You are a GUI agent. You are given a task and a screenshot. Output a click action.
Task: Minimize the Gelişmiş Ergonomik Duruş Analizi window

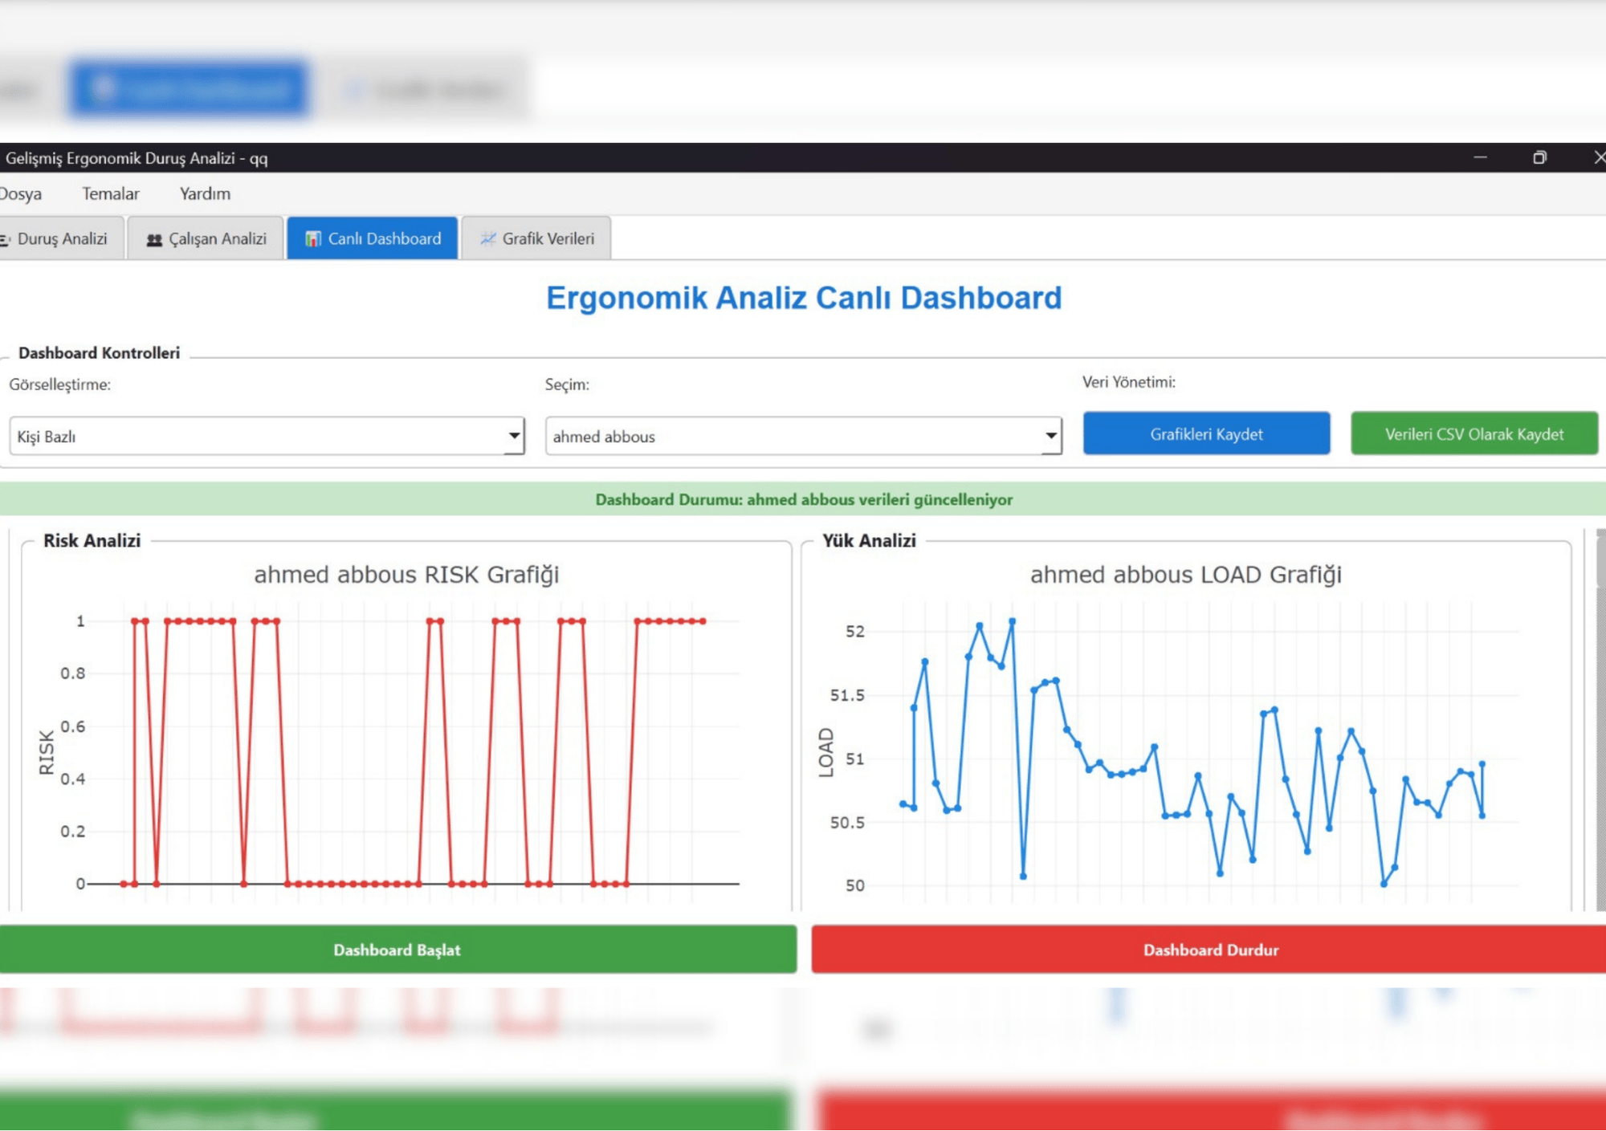click(x=1480, y=157)
